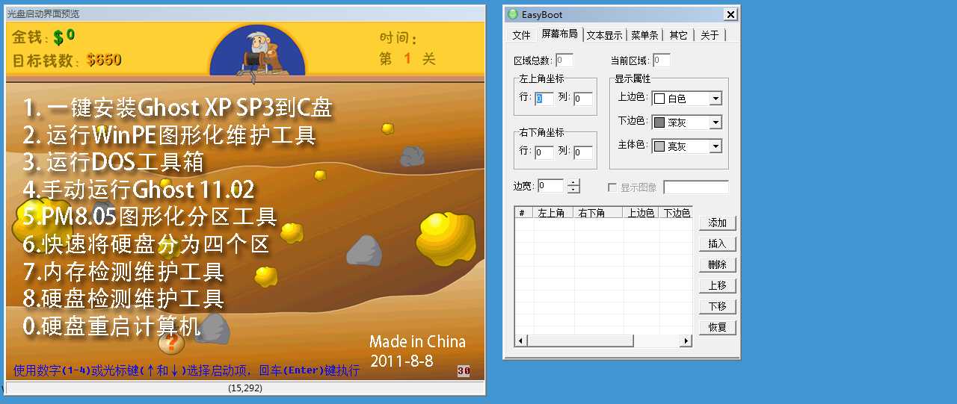This screenshot has width=957, height=404.
Task: Click the 光盘启动界面预览 window title
Action: coord(43,14)
